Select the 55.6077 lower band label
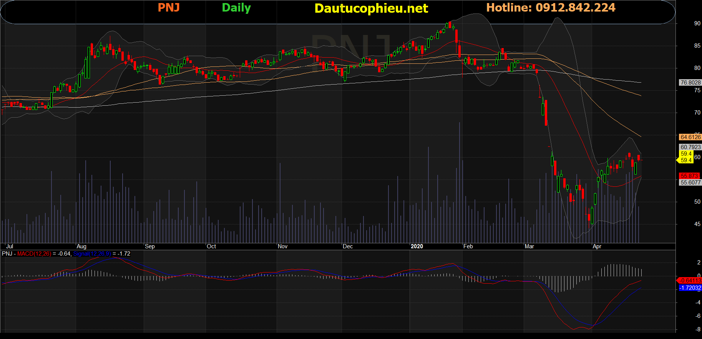This screenshot has height=339, width=702. pyautogui.click(x=690, y=183)
